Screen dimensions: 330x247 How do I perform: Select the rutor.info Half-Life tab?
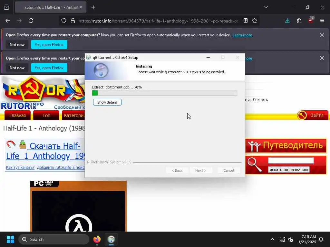pyautogui.click(x=51, y=7)
